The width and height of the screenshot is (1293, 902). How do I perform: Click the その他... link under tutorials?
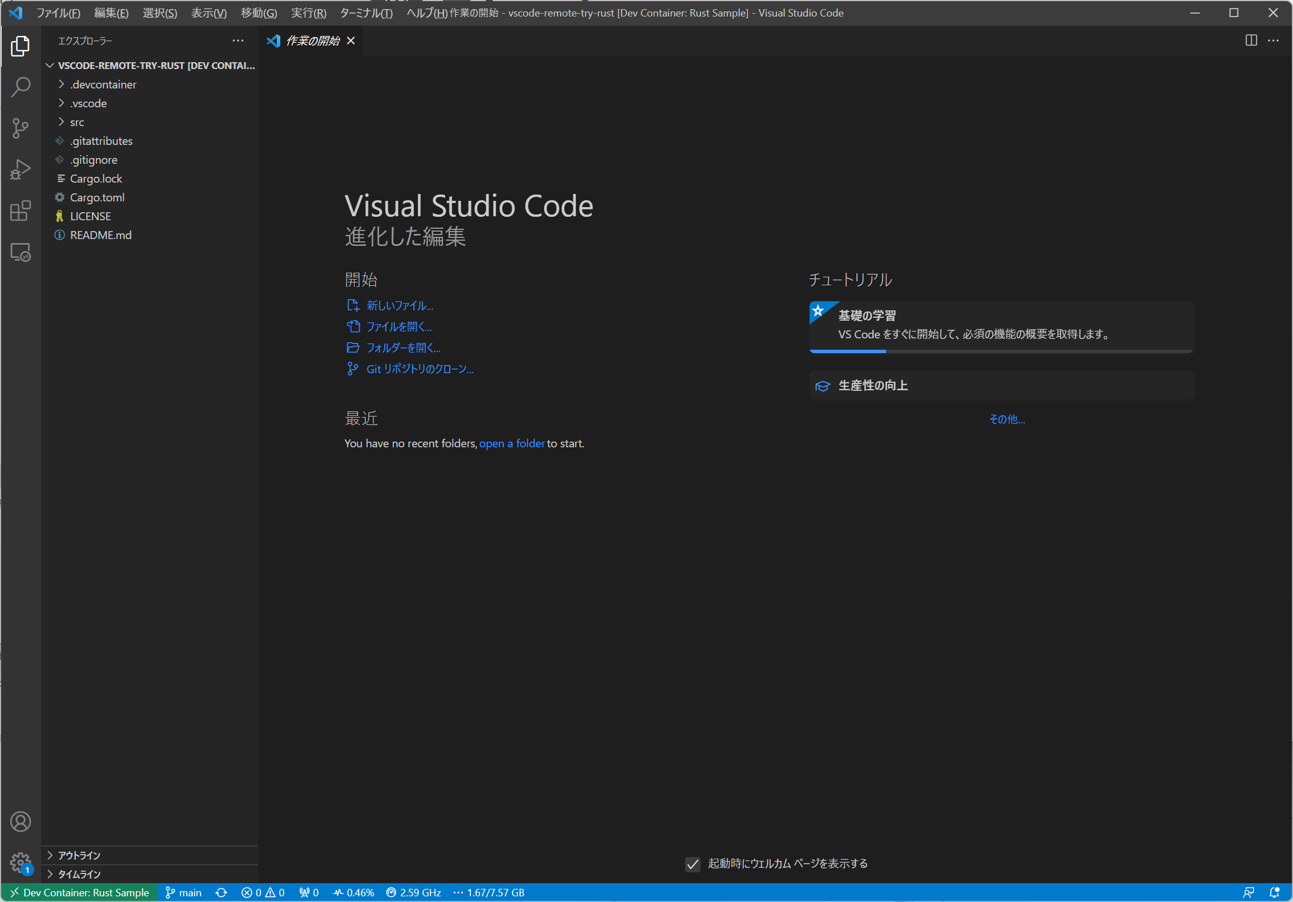click(1007, 419)
